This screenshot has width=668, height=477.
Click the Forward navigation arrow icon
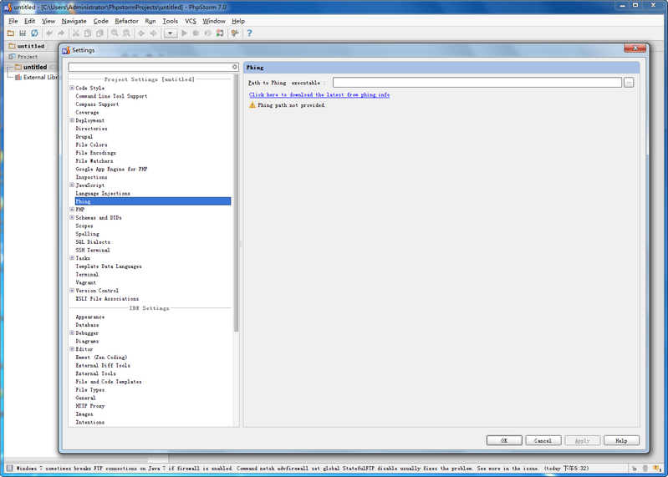point(153,33)
